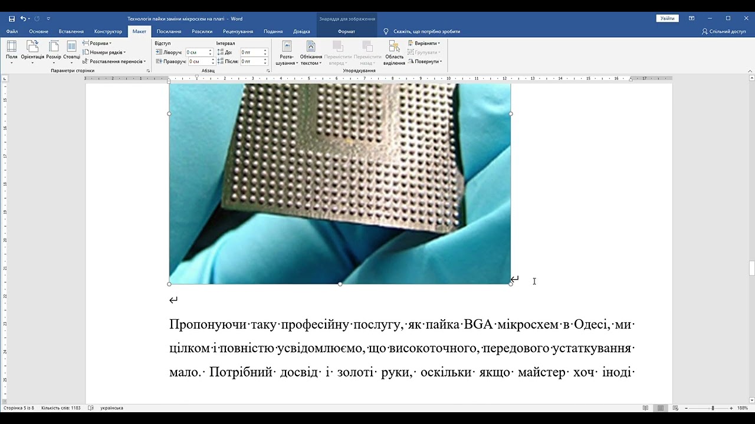755x424 pixels.
Task: Click the Кількість слів: 1183 word count
Action: (x=61, y=408)
